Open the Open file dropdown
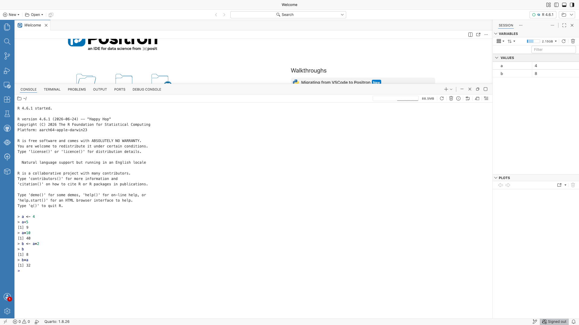The height and width of the screenshot is (325, 579). click(x=34, y=15)
